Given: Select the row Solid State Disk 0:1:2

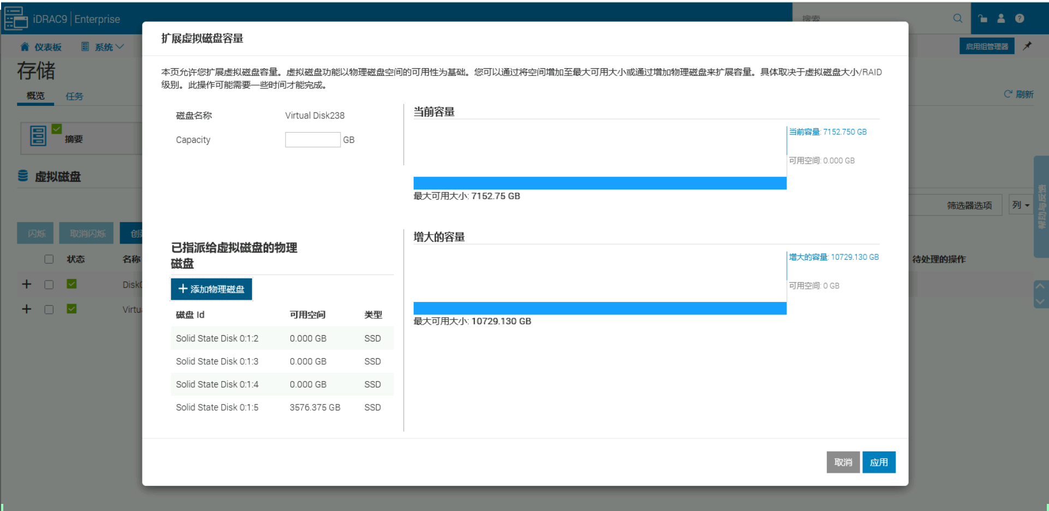Looking at the screenshot, I should point(282,338).
